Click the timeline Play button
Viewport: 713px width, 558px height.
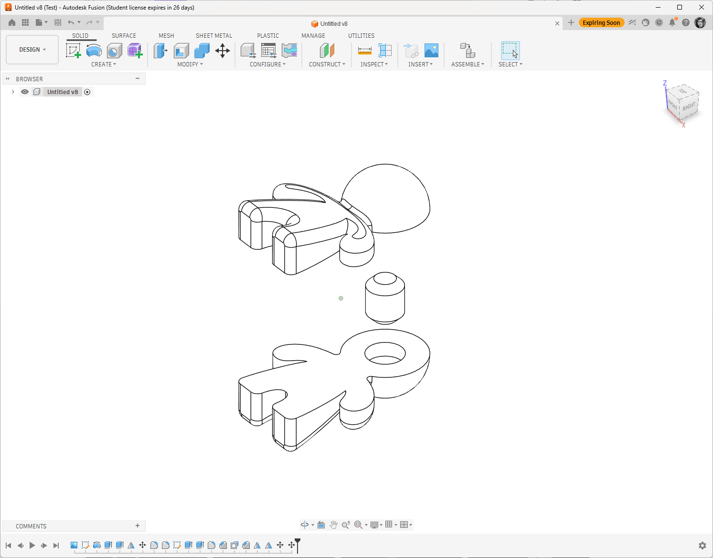click(32, 545)
